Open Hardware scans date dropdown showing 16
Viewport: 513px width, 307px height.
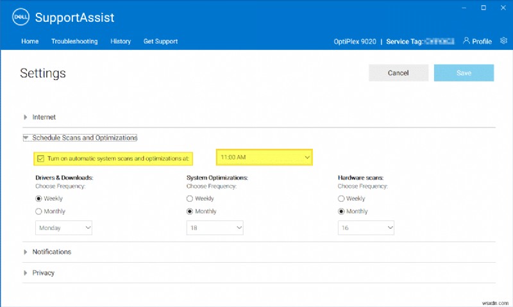tap(366, 228)
